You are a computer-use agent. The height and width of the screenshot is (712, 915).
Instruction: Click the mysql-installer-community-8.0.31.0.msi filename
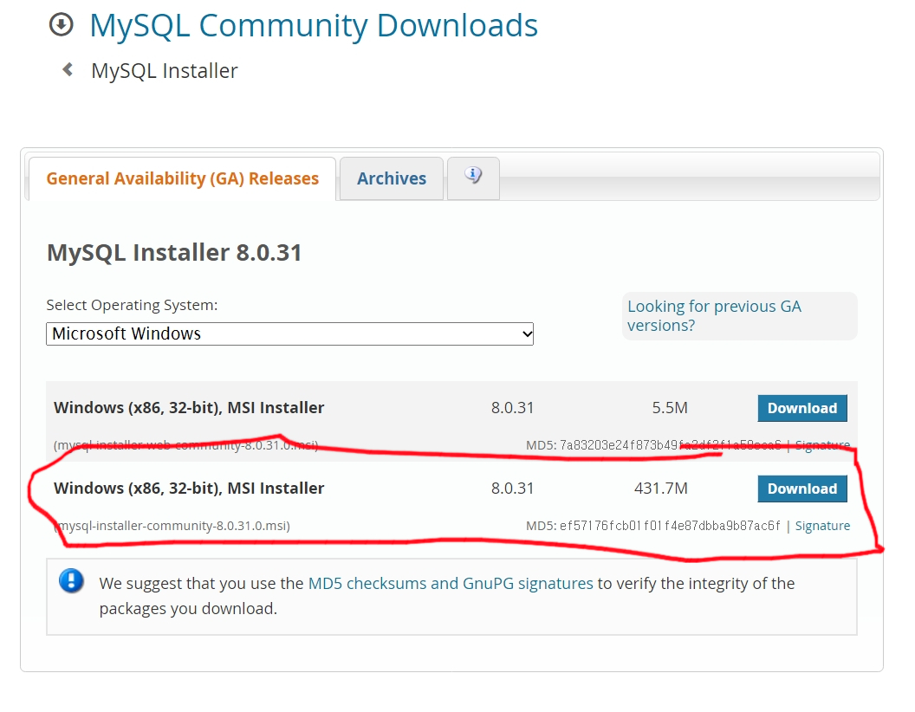pos(172,526)
